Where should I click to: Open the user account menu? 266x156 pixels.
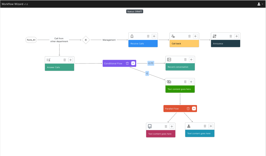pos(260,4)
